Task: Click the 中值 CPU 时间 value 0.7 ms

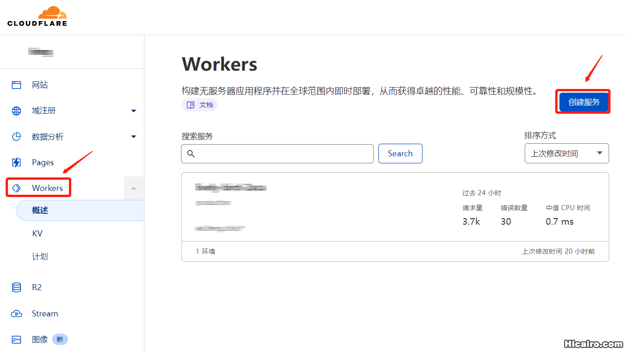Action: 559,222
